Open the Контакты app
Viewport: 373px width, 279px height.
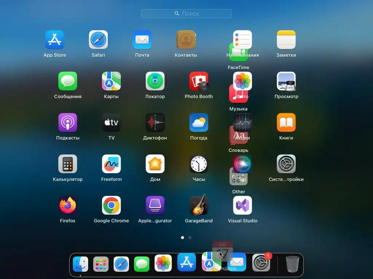[186, 40]
